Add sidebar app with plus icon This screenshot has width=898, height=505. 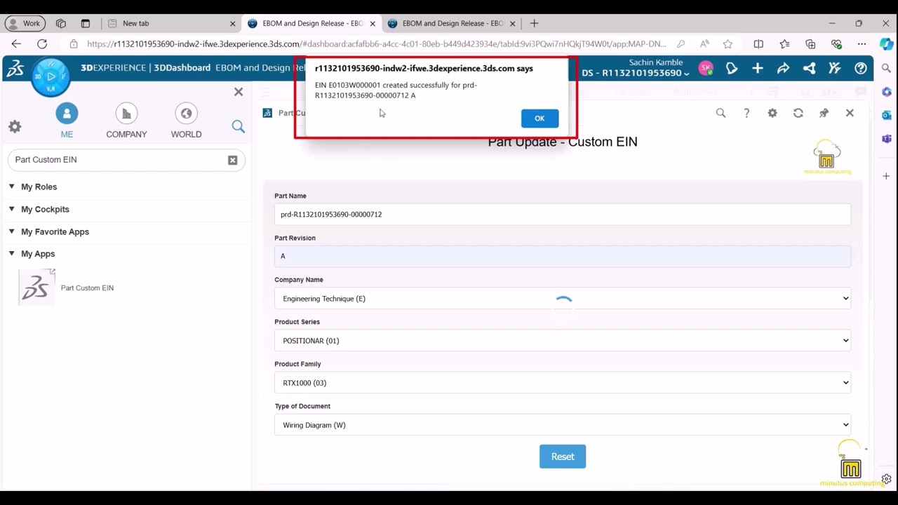tap(887, 176)
